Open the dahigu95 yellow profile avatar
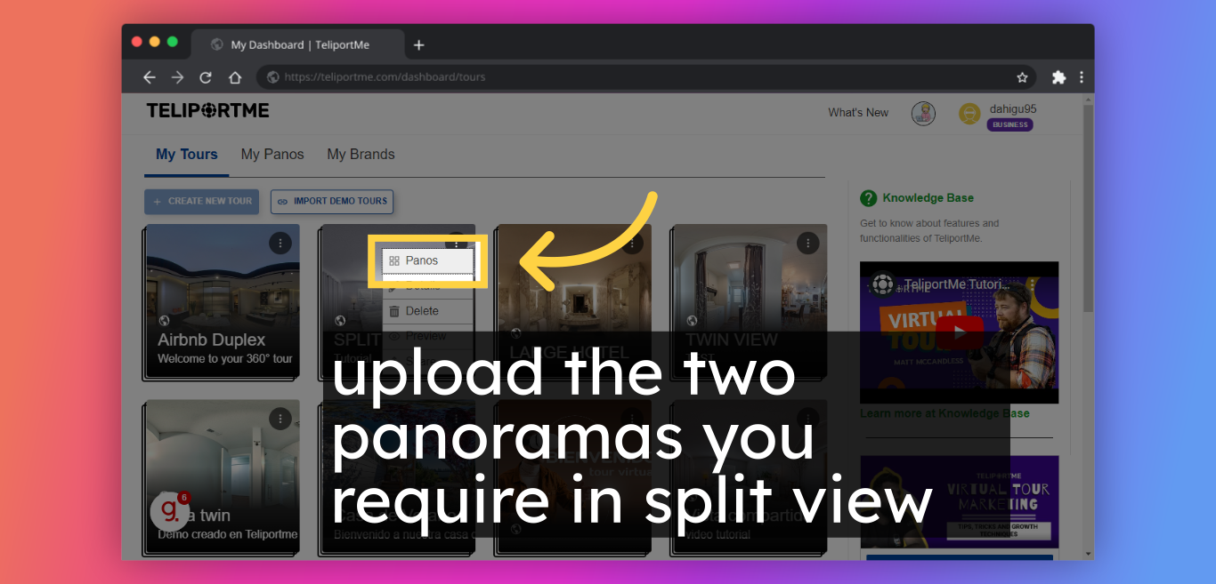The width and height of the screenshot is (1216, 584). [x=969, y=114]
